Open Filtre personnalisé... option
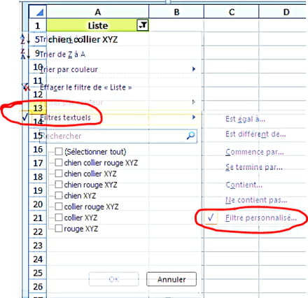308x298 pixels. coord(261,218)
